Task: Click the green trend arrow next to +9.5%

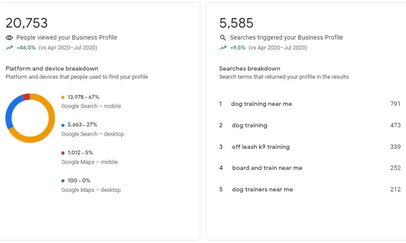Action: 223,48
